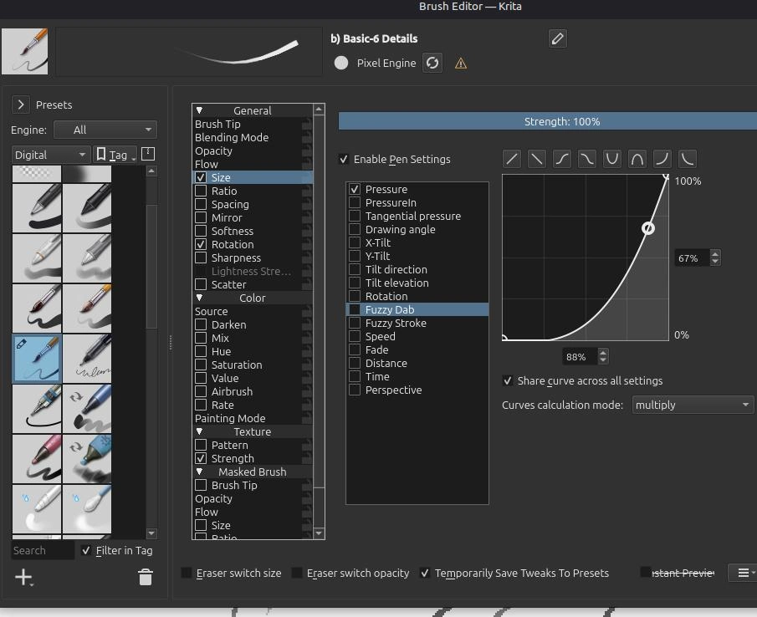757x617 pixels.
Task: Click the Tag bookmark button
Action: coord(115,155)
